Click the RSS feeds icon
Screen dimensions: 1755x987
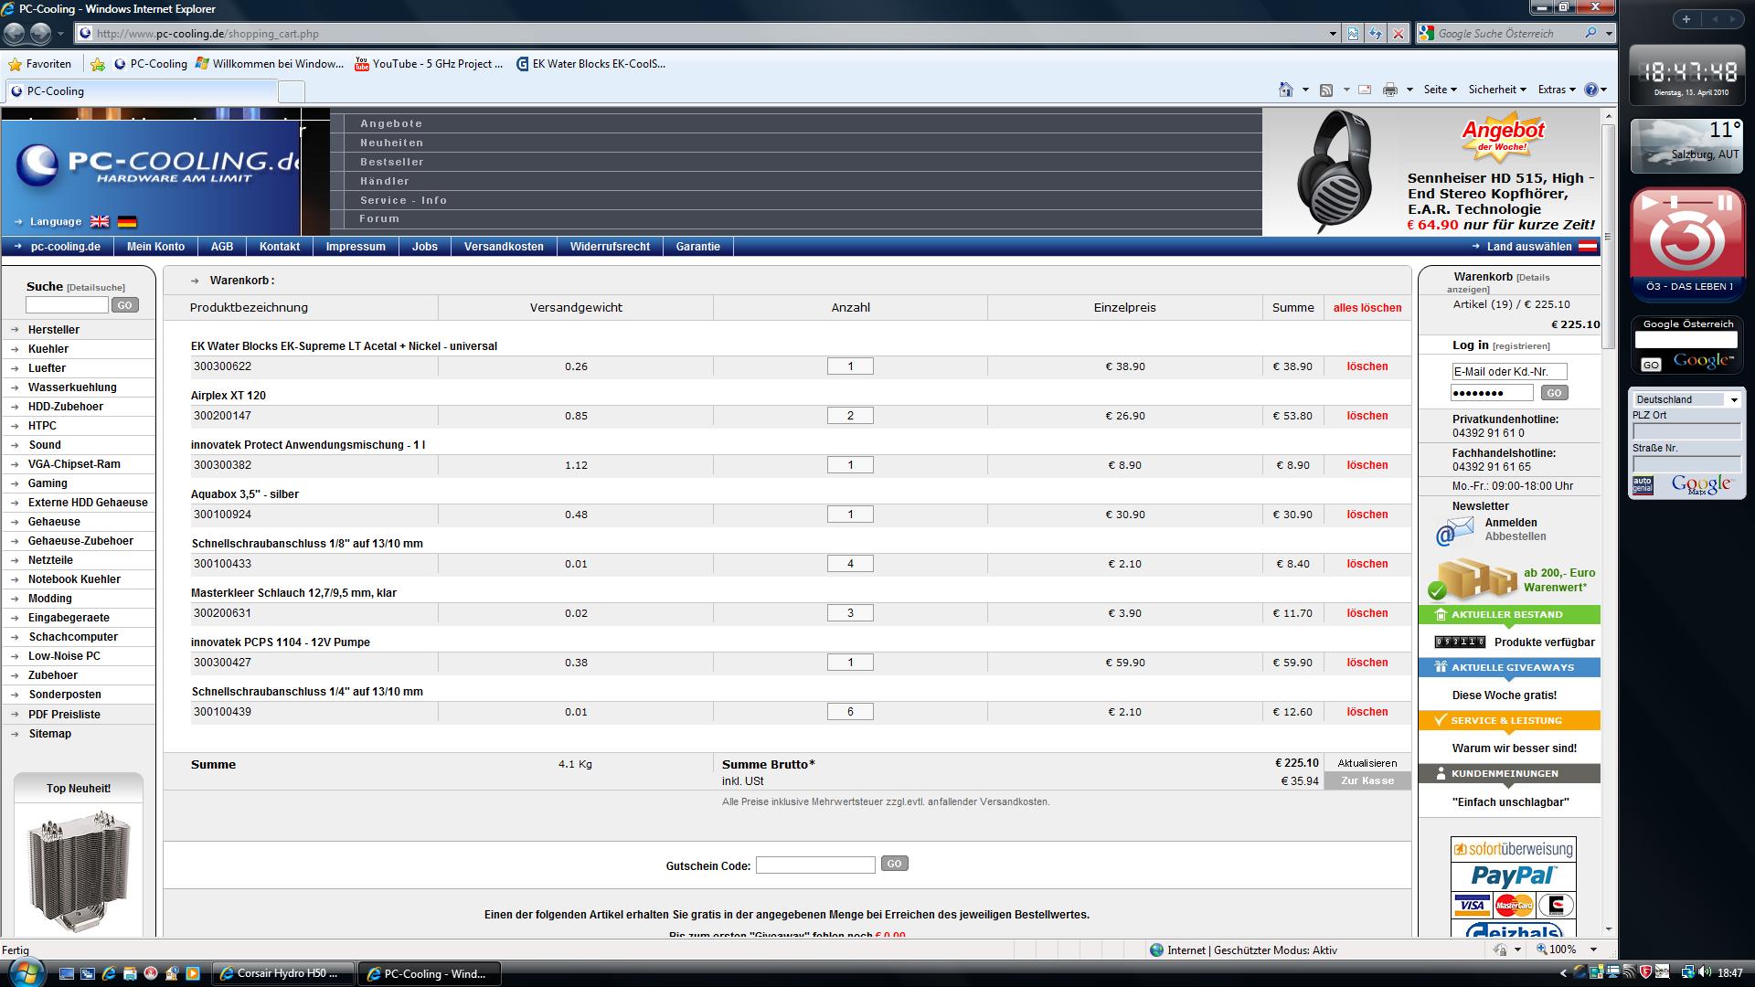(x=1326, y=90)
